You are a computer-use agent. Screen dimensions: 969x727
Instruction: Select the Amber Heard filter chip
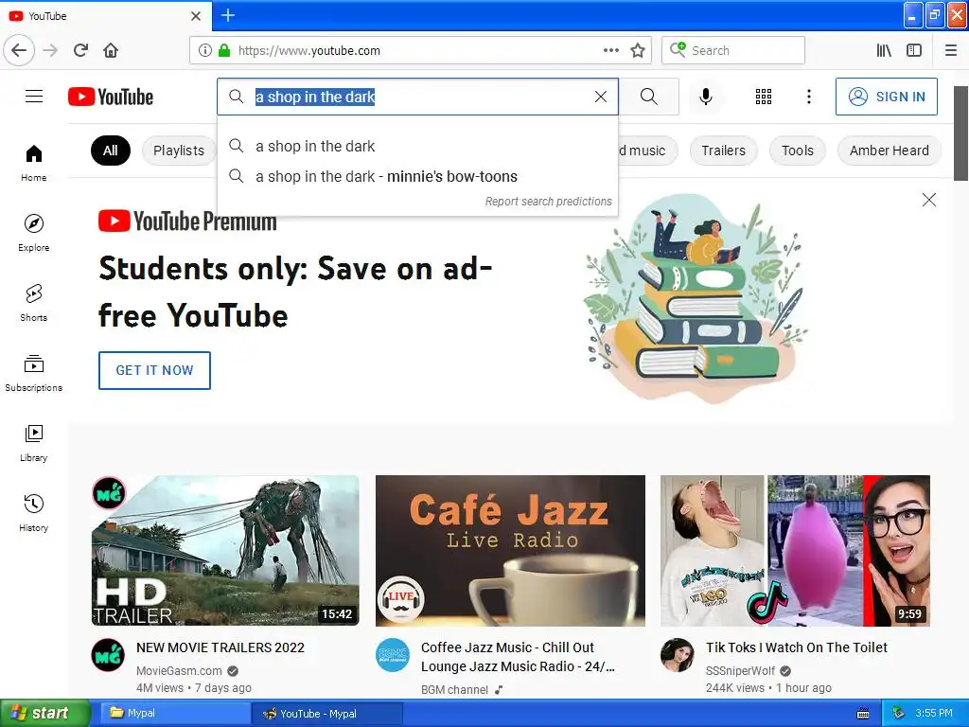pos(890,151)
